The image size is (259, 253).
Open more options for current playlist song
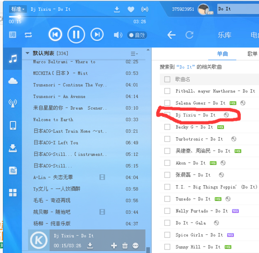click(x=136, y=246)
